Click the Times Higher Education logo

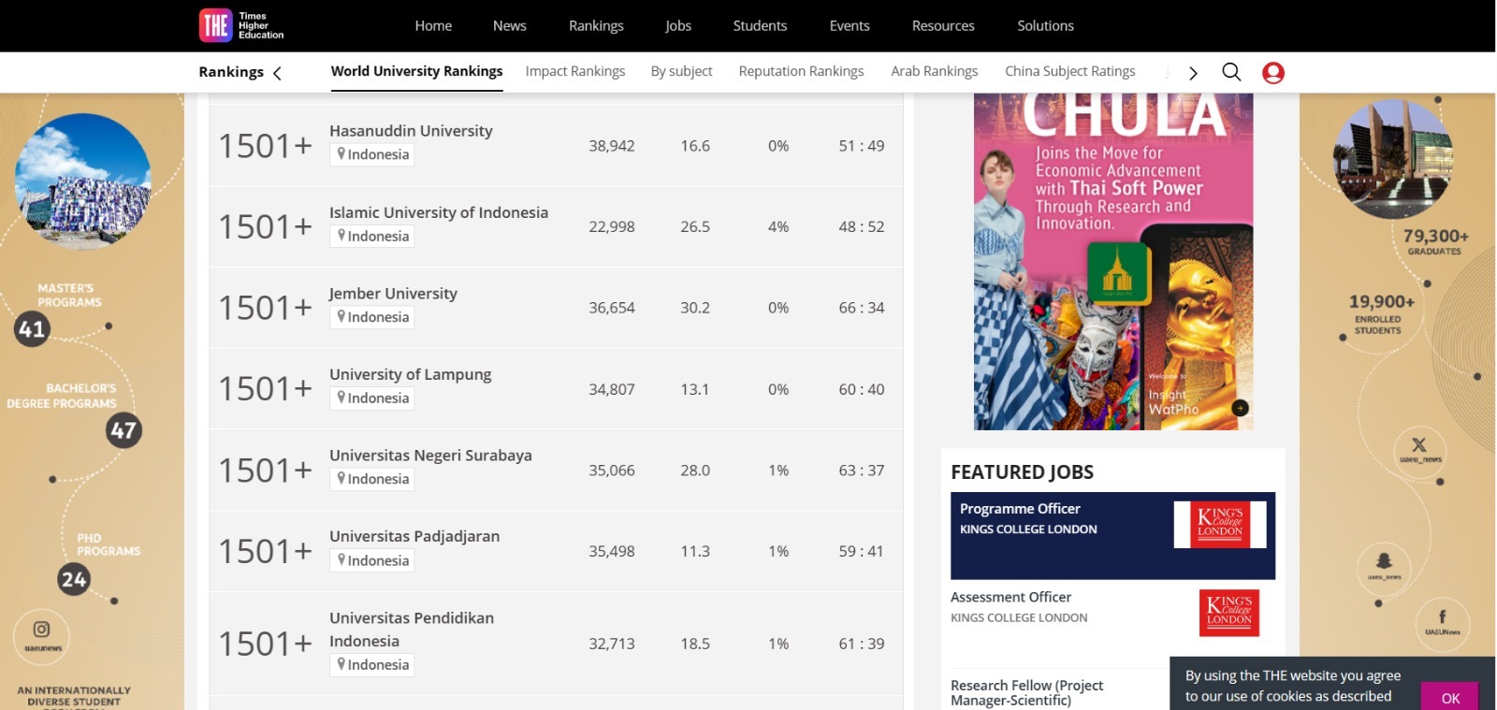240,25
